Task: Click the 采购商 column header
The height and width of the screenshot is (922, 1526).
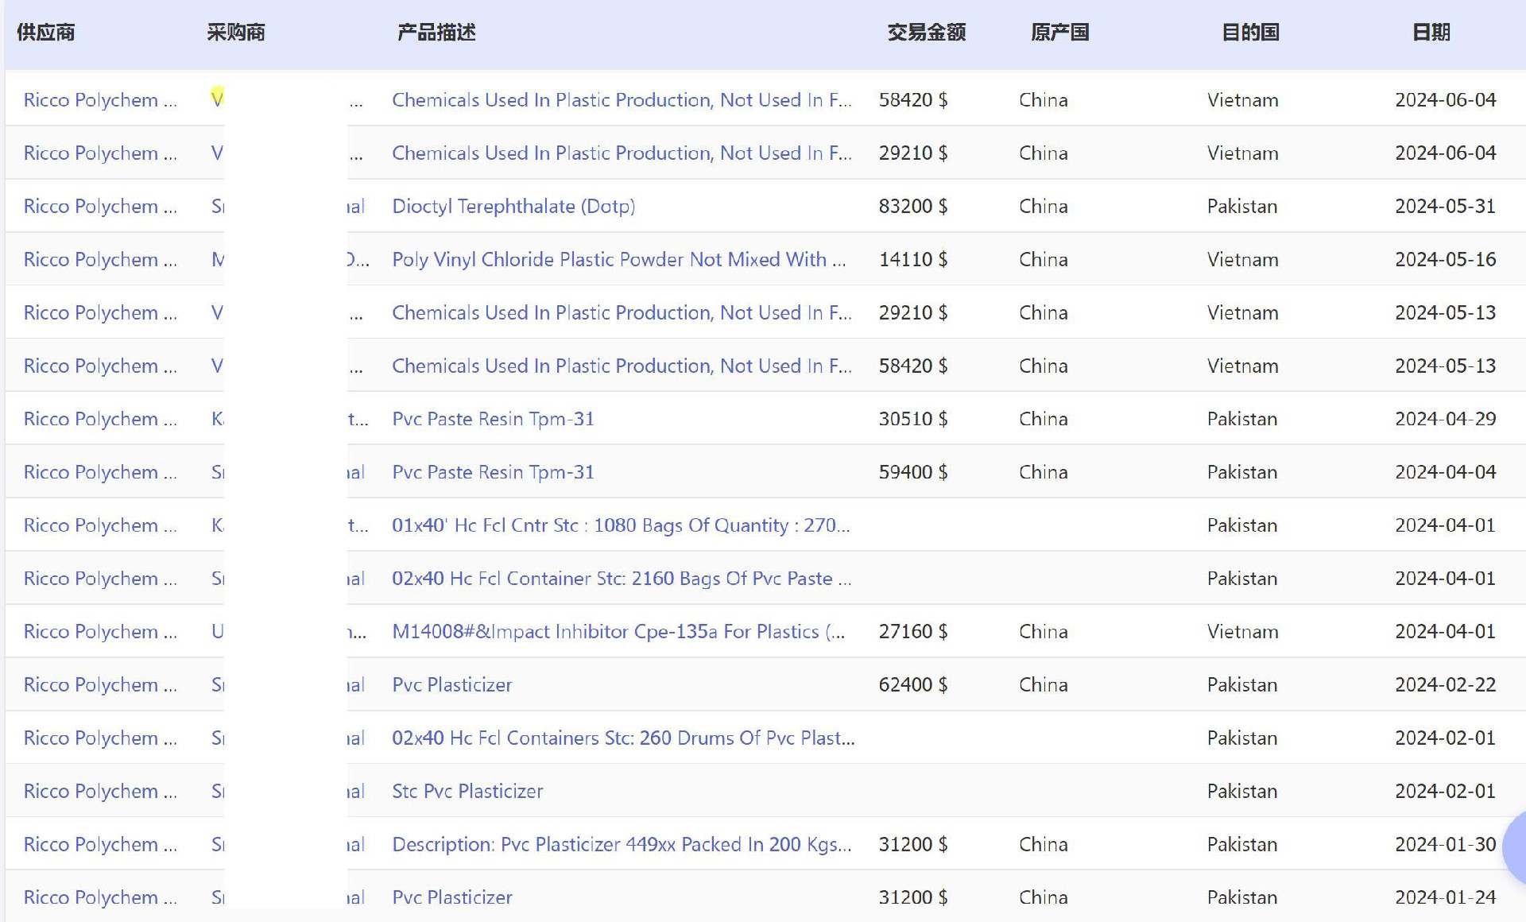Action: tap(236, 33)
